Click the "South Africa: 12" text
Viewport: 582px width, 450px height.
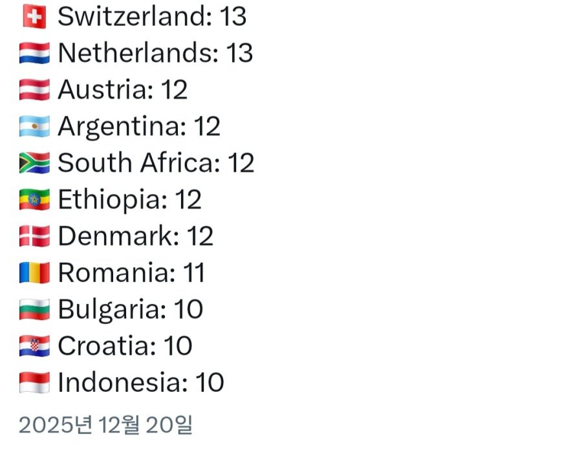(x=156, y=163)
